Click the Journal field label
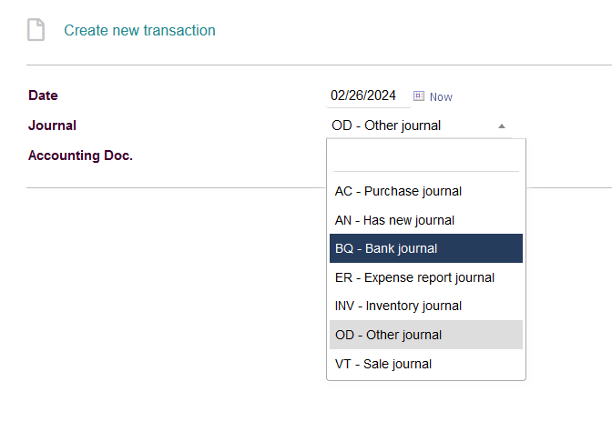The height and width of the screenshot is (422, 612). tap(52, 126)
